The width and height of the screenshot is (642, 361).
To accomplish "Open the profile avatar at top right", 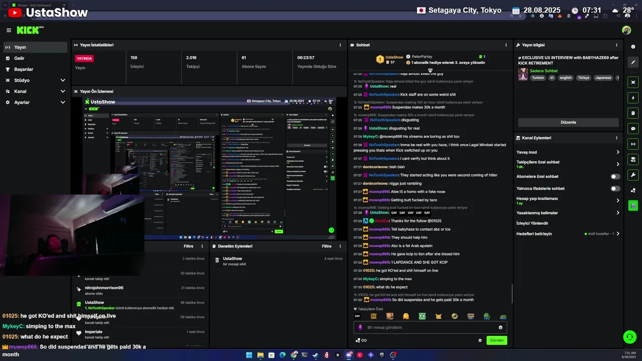I will coord(626,30).
